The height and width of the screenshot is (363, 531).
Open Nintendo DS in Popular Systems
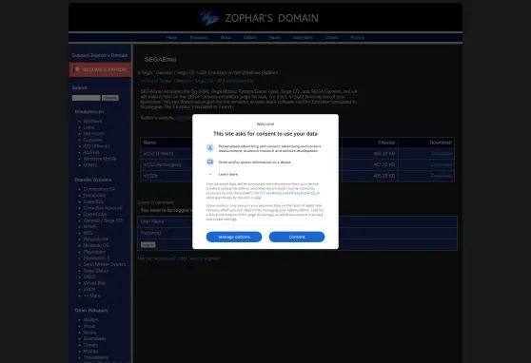pyautogui.click(x=96, y=245)
